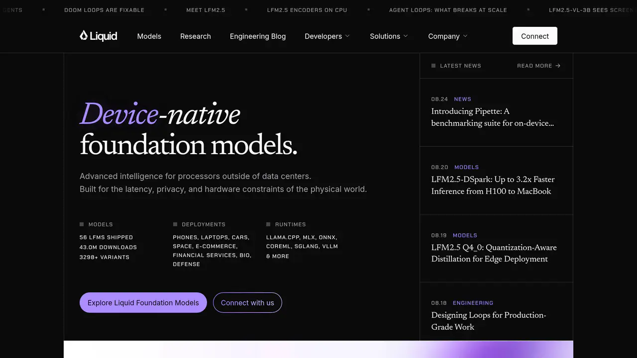The width and height of the screenshot is (637, 358).
Task: Open the Research nav item
Action: (x=196, y=36)
